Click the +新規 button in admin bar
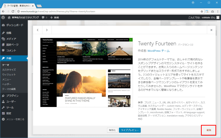Image resolution: width=221 pixels, height=138 pixels. [55, 17]
